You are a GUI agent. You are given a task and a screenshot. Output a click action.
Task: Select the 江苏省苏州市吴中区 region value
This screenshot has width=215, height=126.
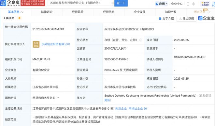click(x=45, y=87)
